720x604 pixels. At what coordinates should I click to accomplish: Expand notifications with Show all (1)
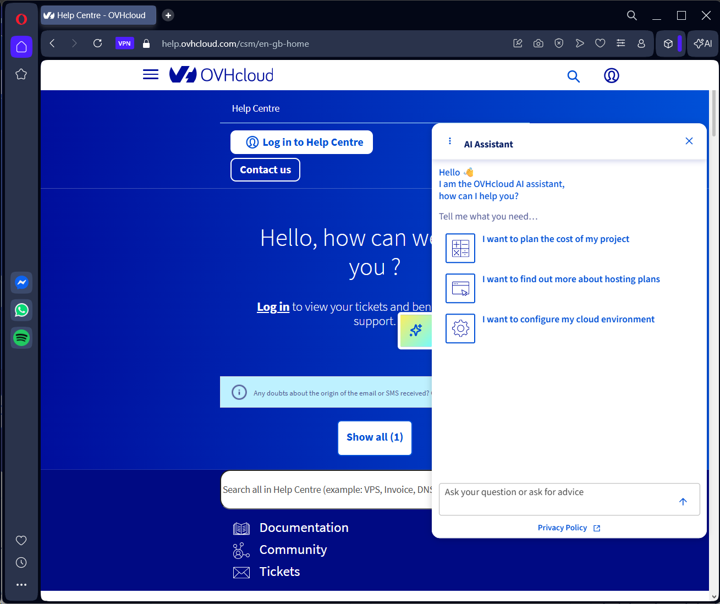pos(375,437)
